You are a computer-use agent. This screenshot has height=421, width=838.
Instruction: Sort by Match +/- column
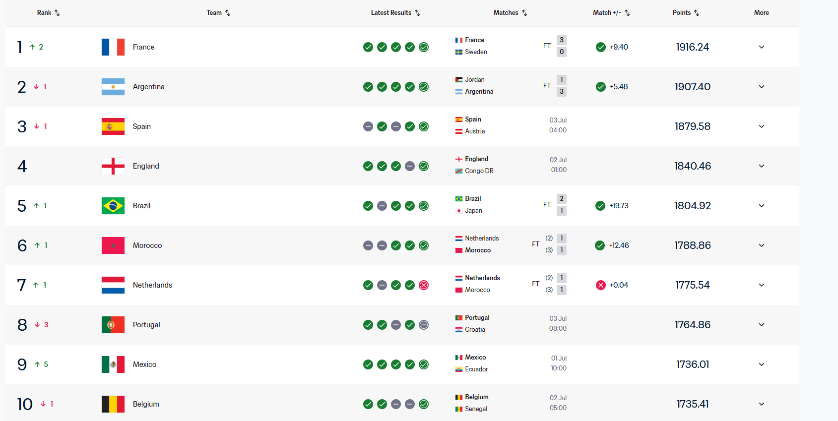(612, 13)
